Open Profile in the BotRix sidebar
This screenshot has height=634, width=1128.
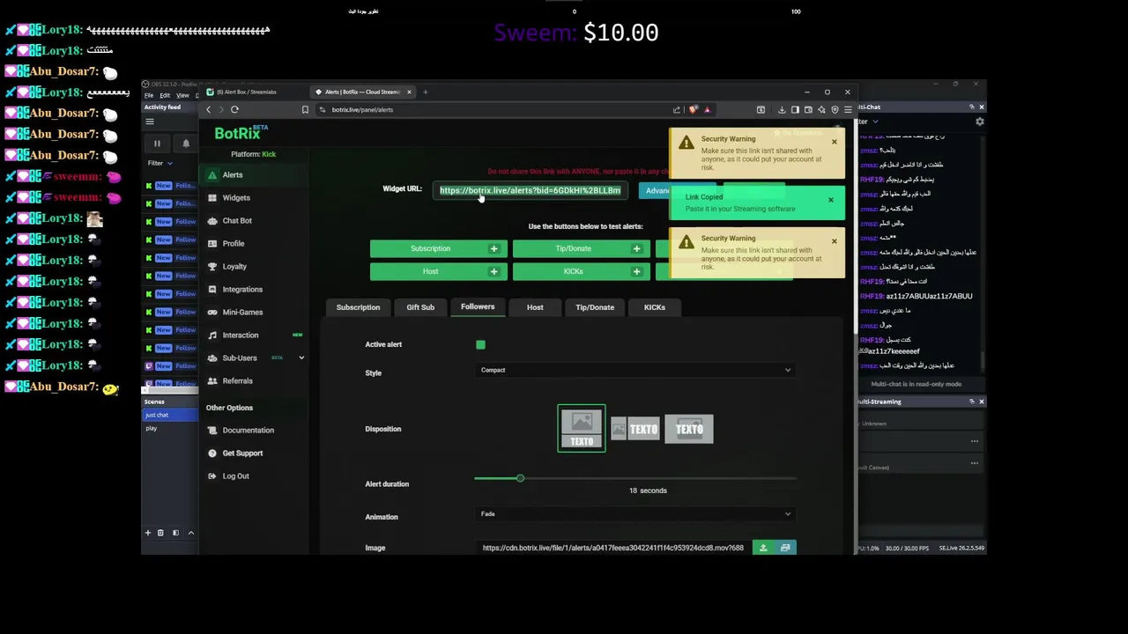(x=253, y=244)
